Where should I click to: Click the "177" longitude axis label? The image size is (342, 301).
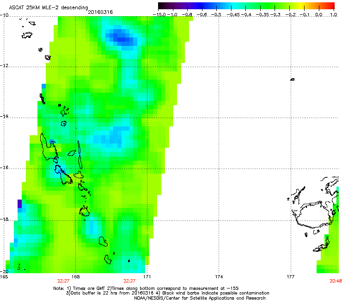(x=291, y=277)
